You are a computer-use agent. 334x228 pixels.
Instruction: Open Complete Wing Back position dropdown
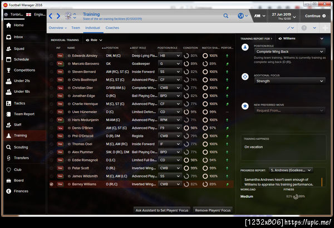289,52
